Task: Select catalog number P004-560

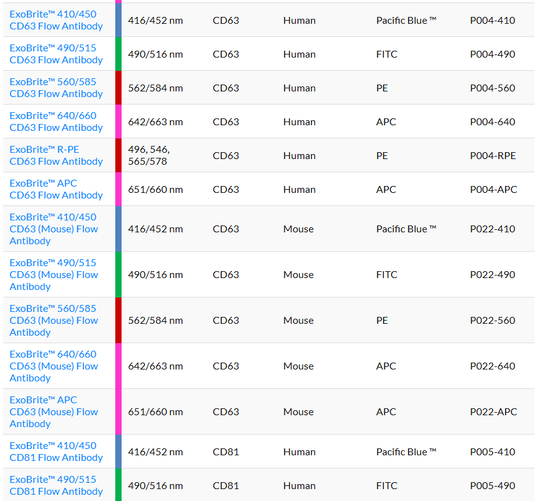Action: tap(493, 88)
